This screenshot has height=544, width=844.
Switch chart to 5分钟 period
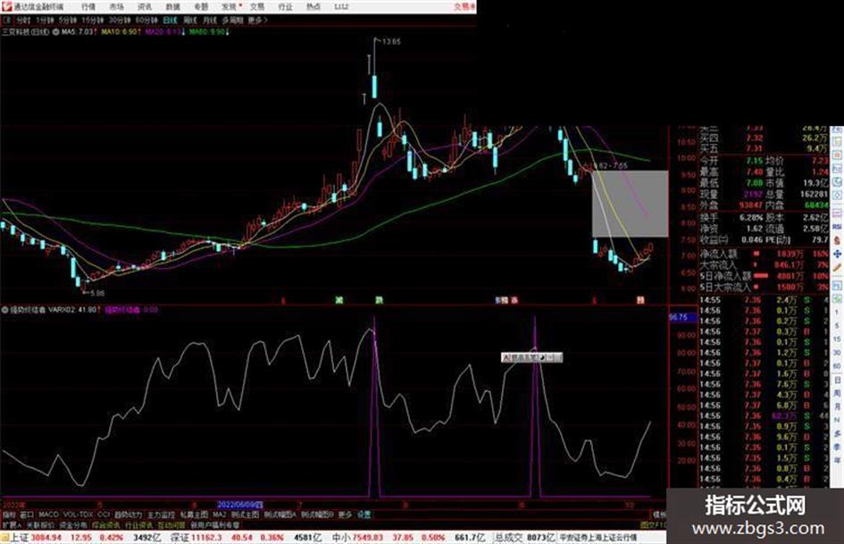click(67, 20)
